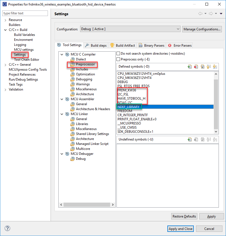Viewport: 226px width, 236px height.
Task: Select Libraries under MCU Linker
Action: (x=82, y=124)
